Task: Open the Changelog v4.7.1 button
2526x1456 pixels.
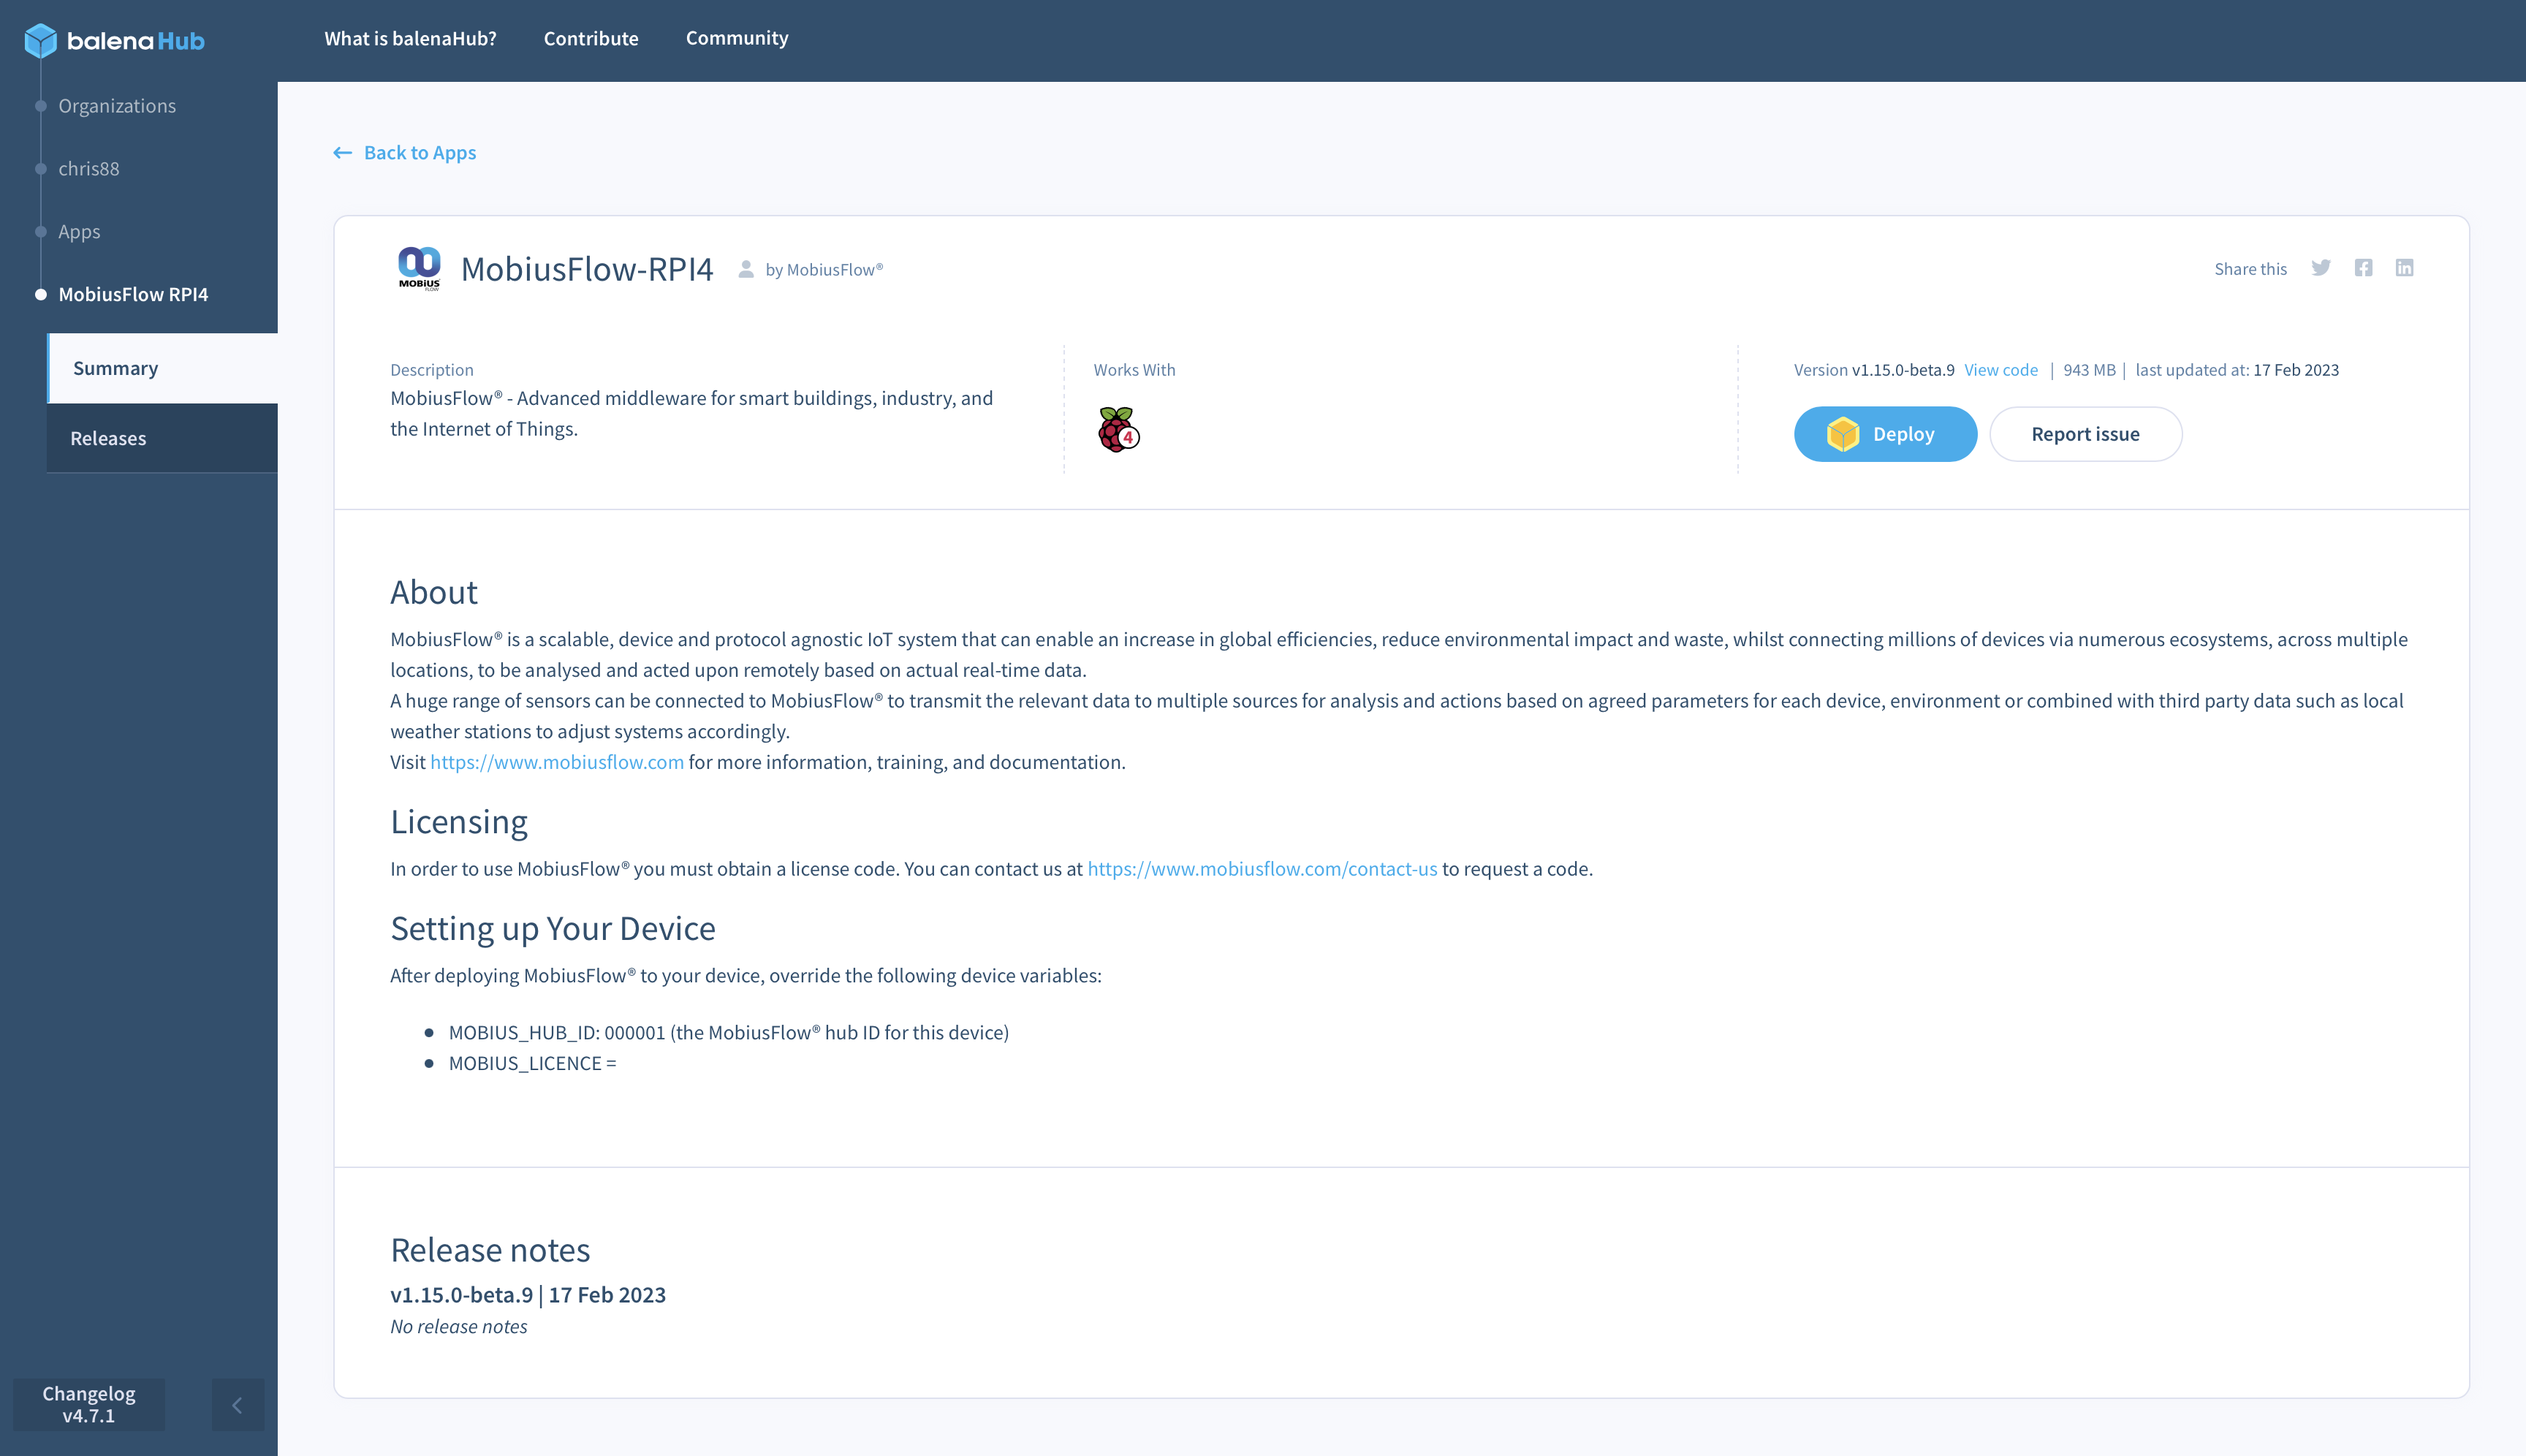Action: pyautogui.click(x=89, y=1404)
